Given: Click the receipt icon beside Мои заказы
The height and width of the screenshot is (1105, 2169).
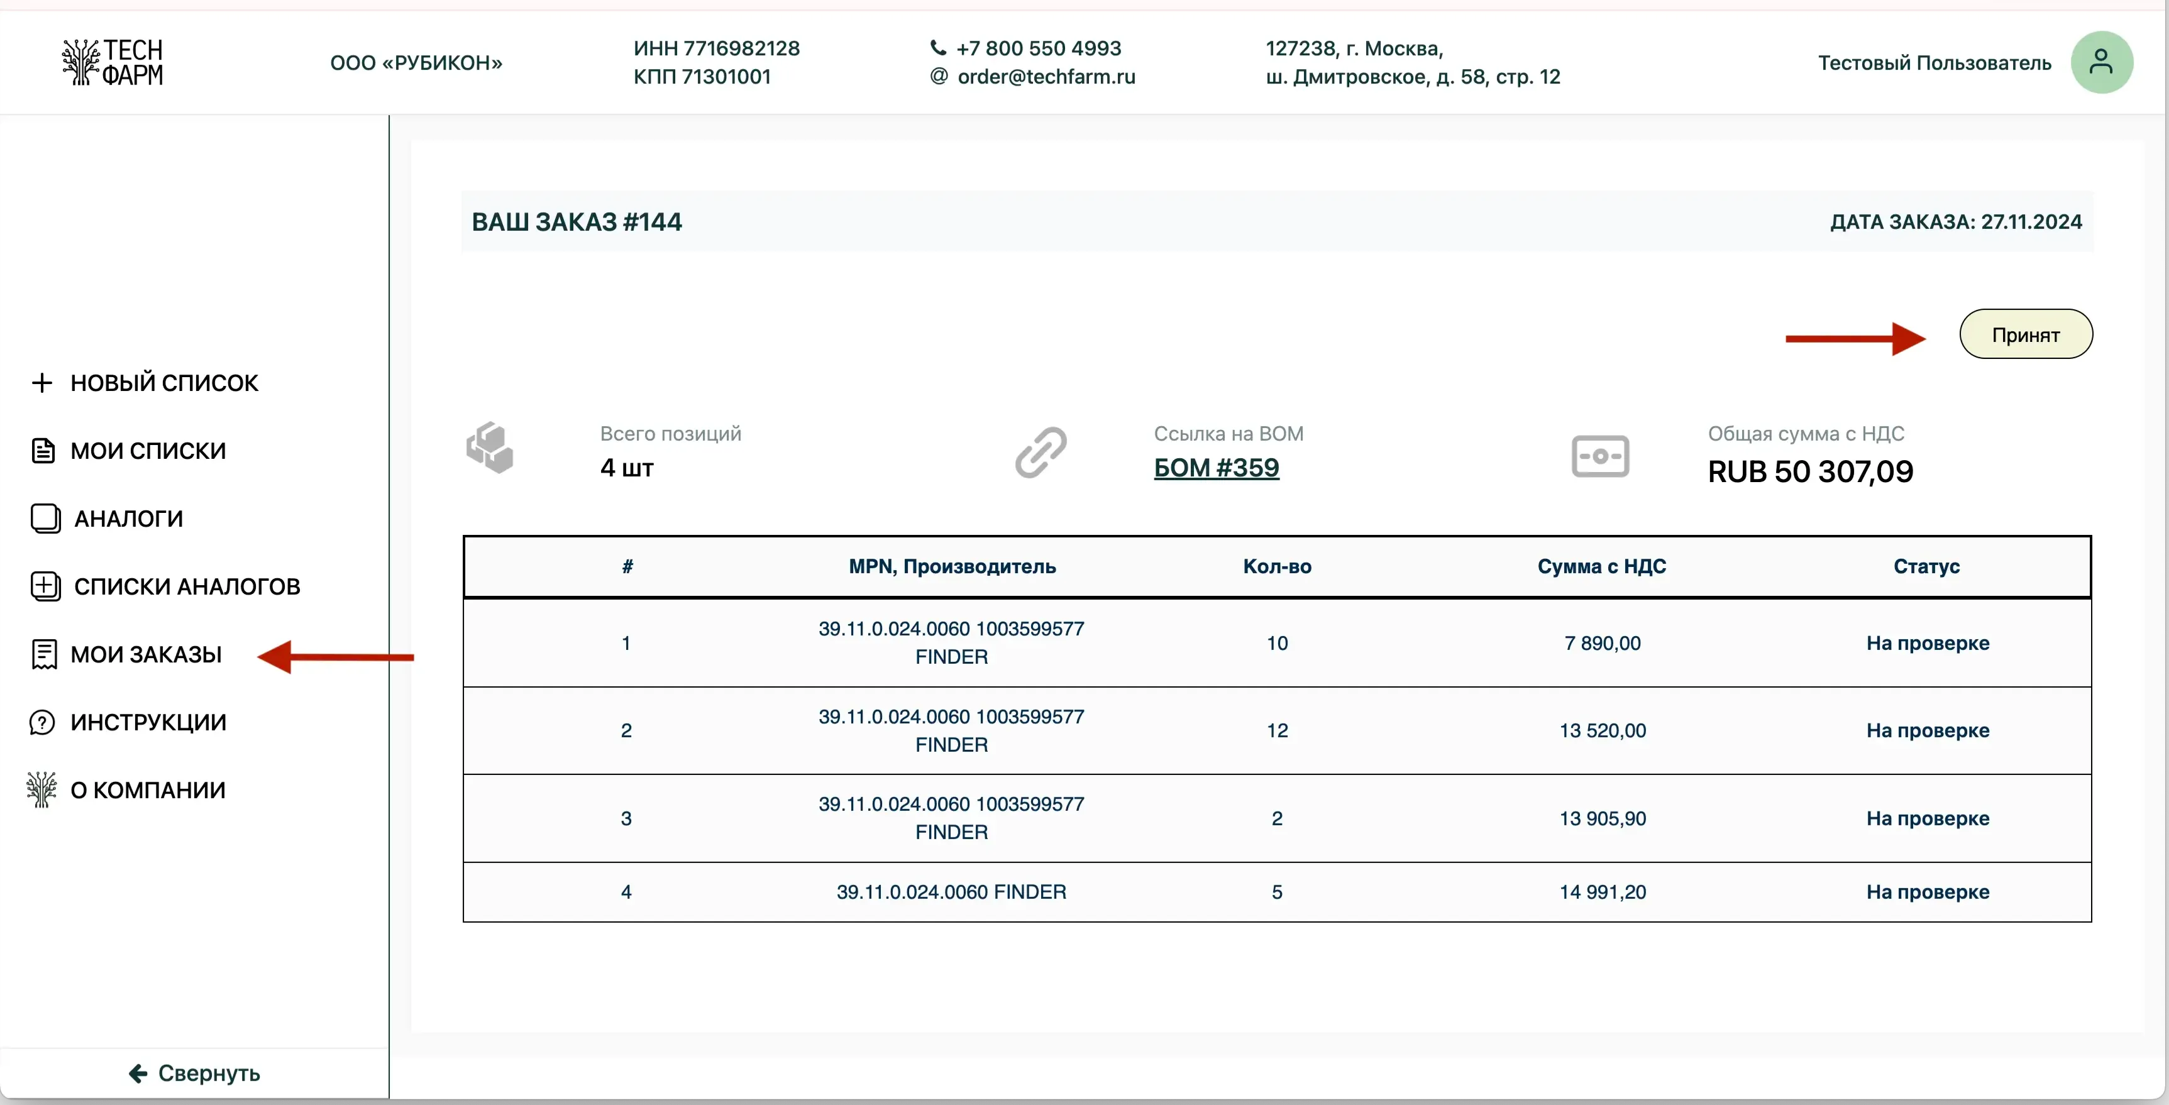Looking at the screenshot, I should (x=44, y=654).
